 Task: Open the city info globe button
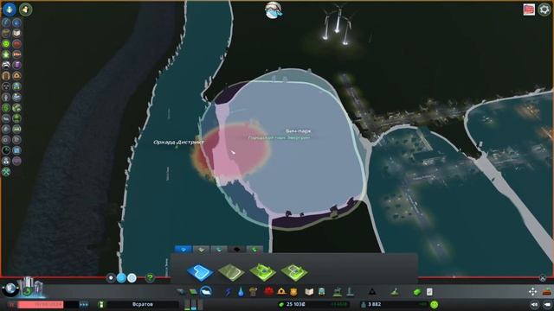[10, 289]
